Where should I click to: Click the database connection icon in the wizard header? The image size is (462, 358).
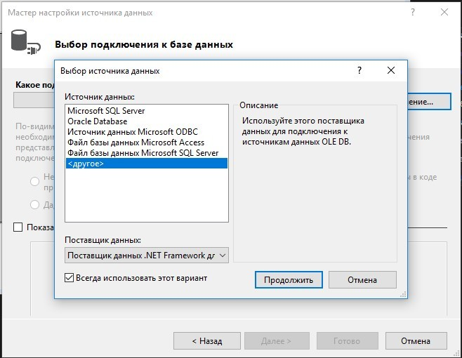click(25, 43)
